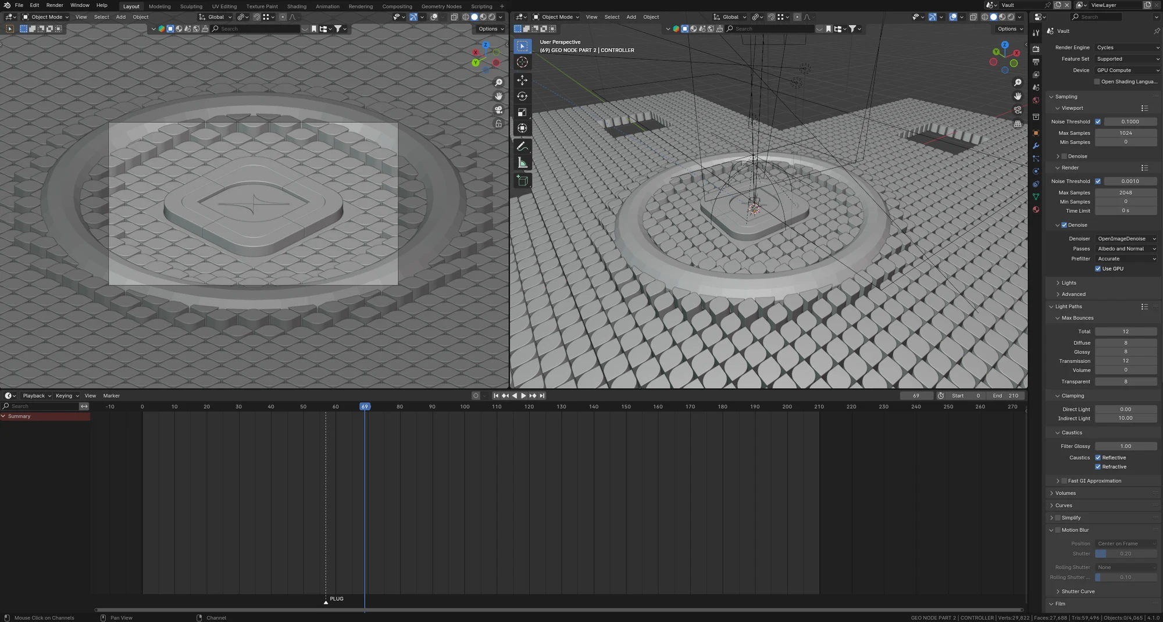
Task: Toggle perspective/orthographic grid icon in right viewport
Action: tap(1018, 124)
